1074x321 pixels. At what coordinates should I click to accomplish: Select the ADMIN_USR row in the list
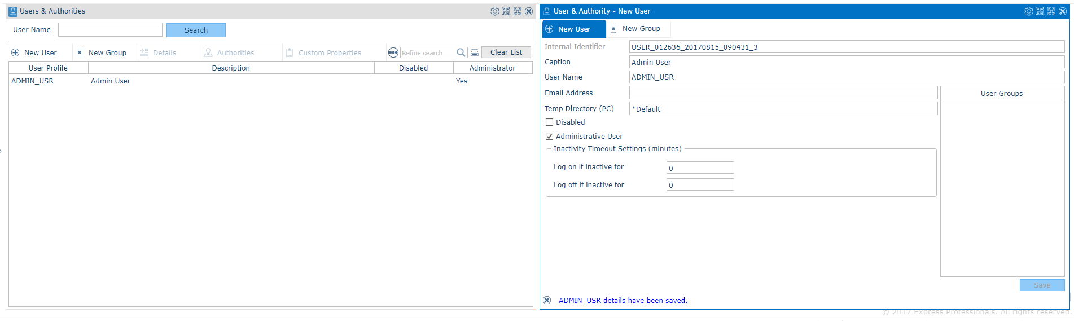(270, 81)
